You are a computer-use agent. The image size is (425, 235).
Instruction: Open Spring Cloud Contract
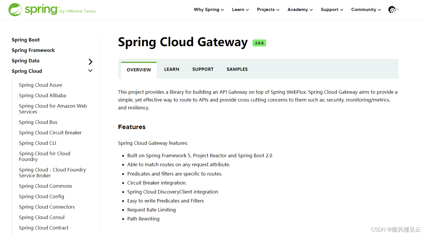click(x=44, y=228)
